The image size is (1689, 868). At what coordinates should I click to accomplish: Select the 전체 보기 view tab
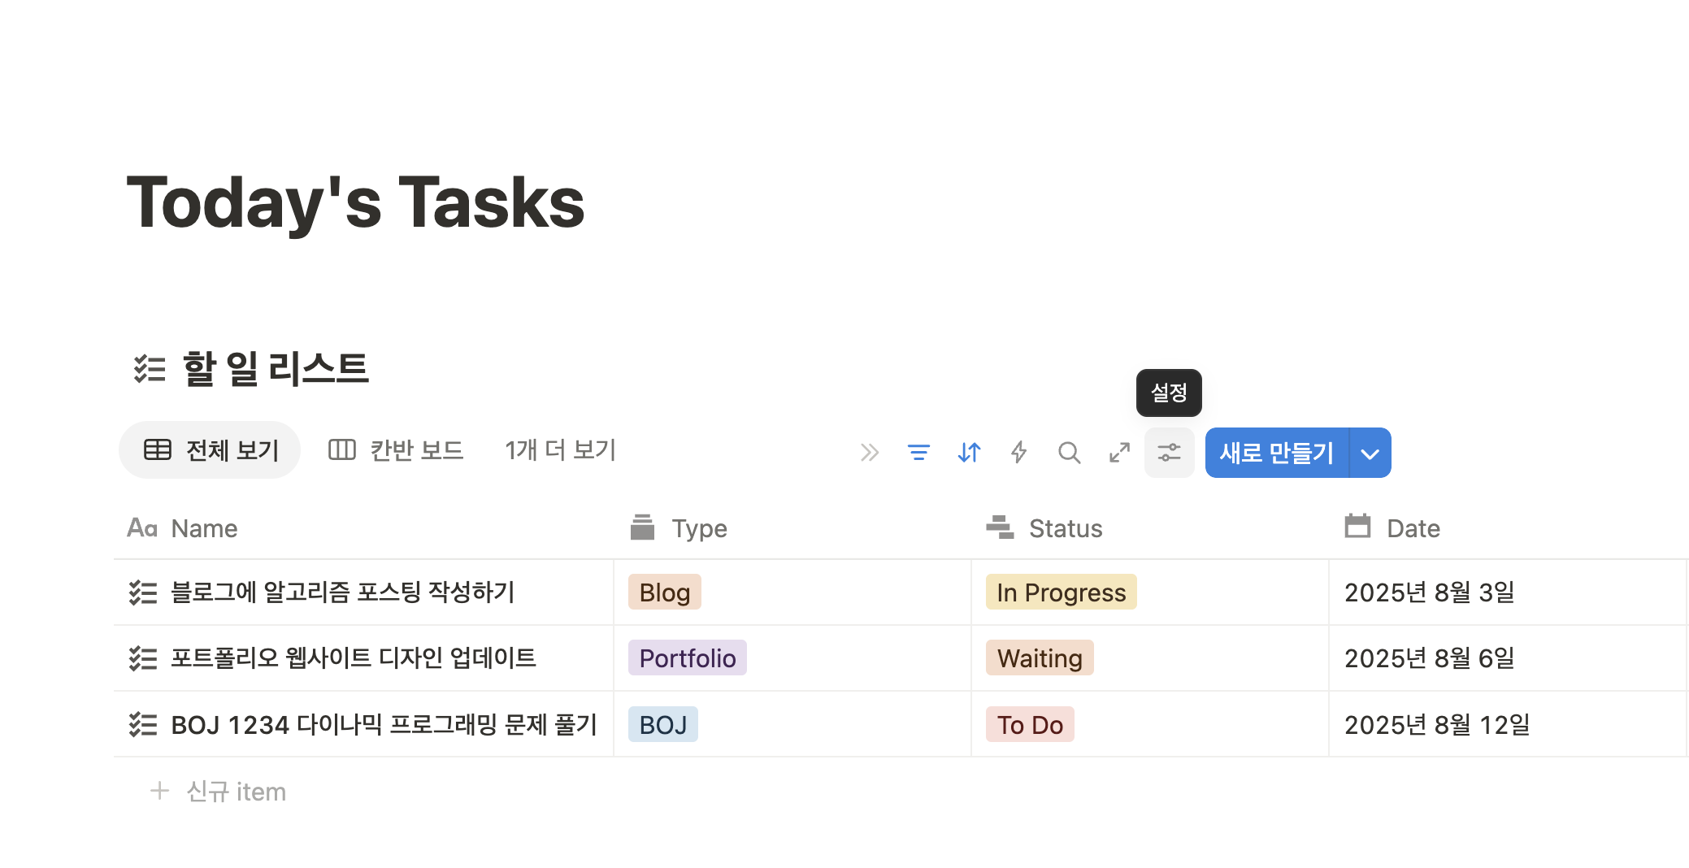click(x=209, y=449)
